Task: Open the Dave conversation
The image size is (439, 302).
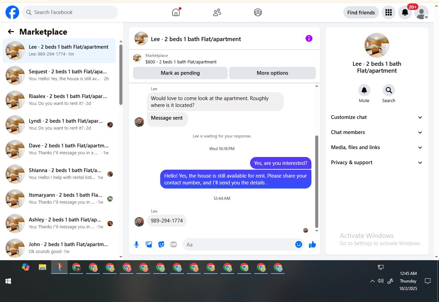Action: (x=59, y=149)
